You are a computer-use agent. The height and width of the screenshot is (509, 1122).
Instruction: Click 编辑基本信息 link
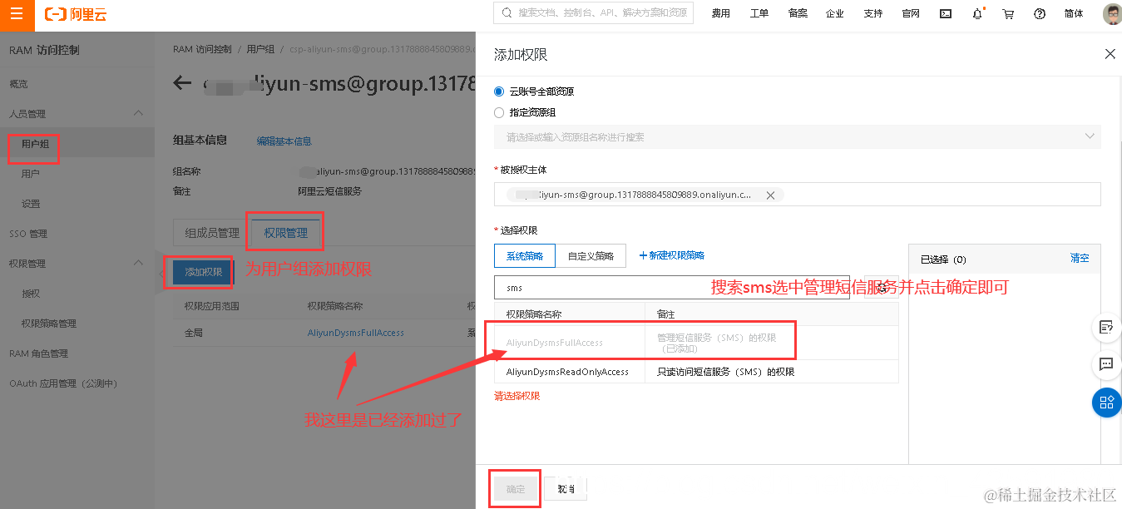point(284,141)
